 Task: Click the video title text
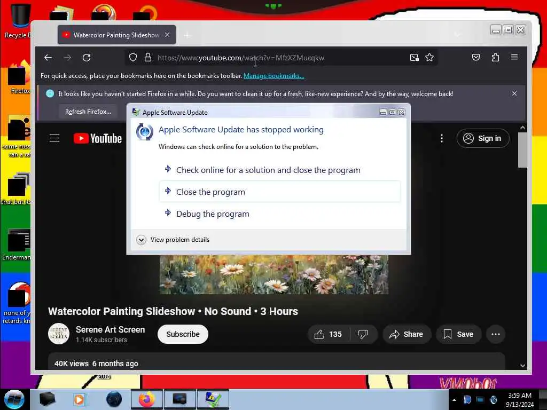pyautogui.click(x=173, y=311)
